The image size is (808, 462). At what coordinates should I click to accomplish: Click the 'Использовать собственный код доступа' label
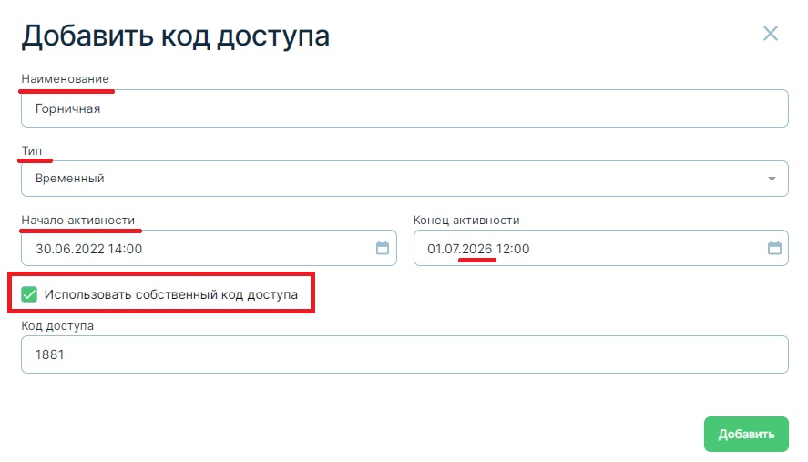[170, 294]
